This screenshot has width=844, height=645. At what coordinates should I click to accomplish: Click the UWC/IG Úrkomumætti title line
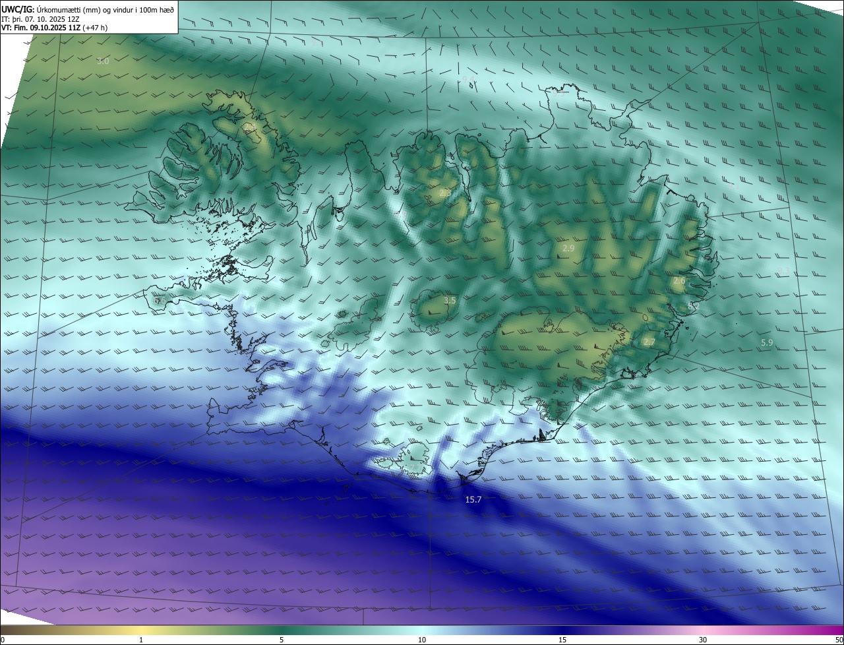(88, 9)
